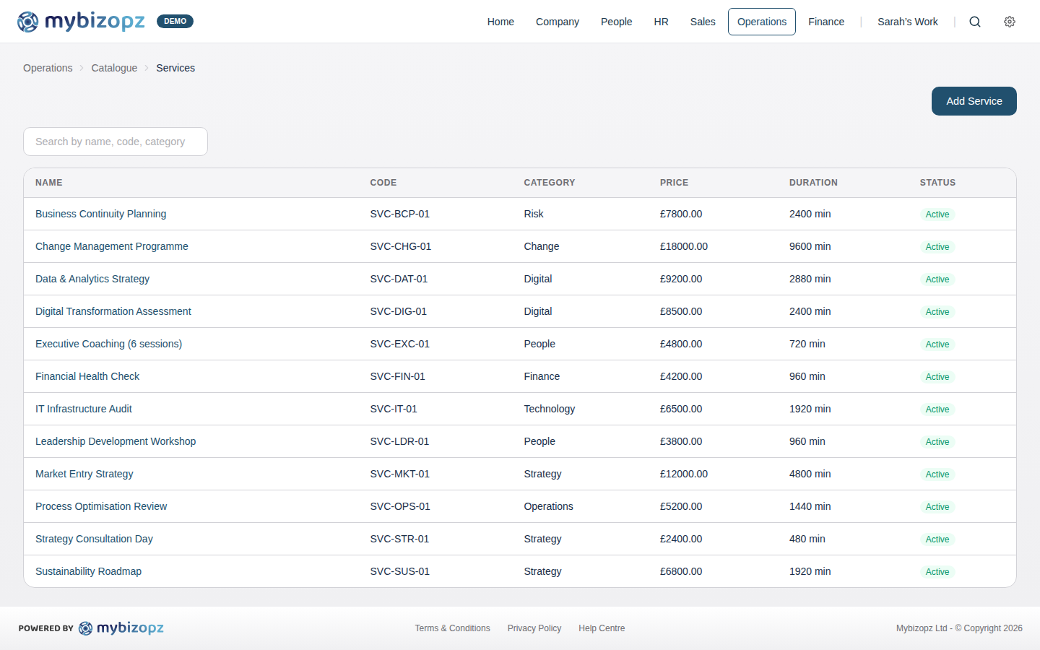Click code SVC-IT-01

pos(394,409)
